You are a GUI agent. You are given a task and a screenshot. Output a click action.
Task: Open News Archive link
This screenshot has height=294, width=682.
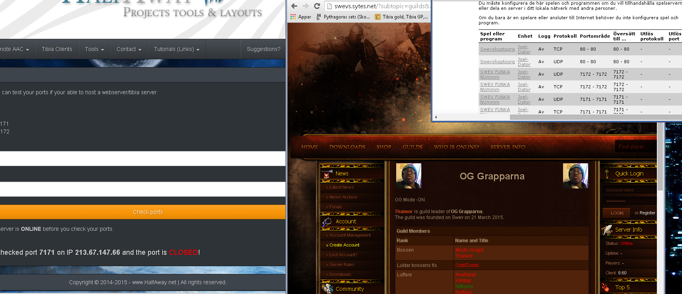click(x=343, y=197)
